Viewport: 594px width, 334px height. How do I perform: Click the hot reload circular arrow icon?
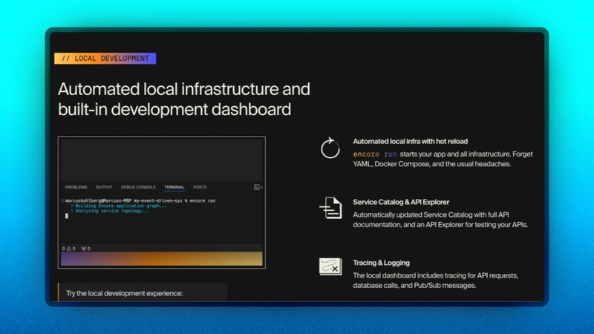[x=330, y=148]
